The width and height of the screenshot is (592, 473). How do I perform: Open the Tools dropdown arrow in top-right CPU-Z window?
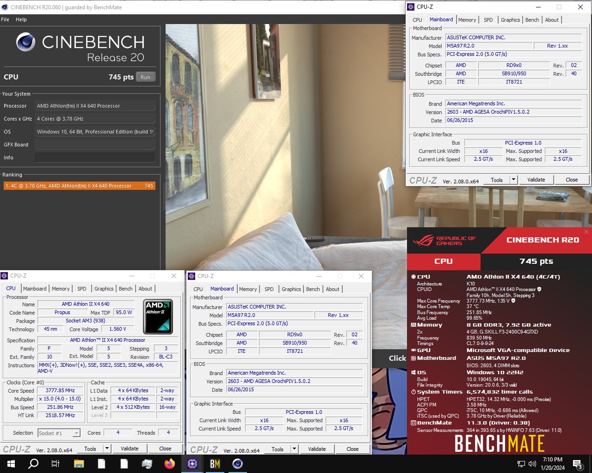[513, 180]
